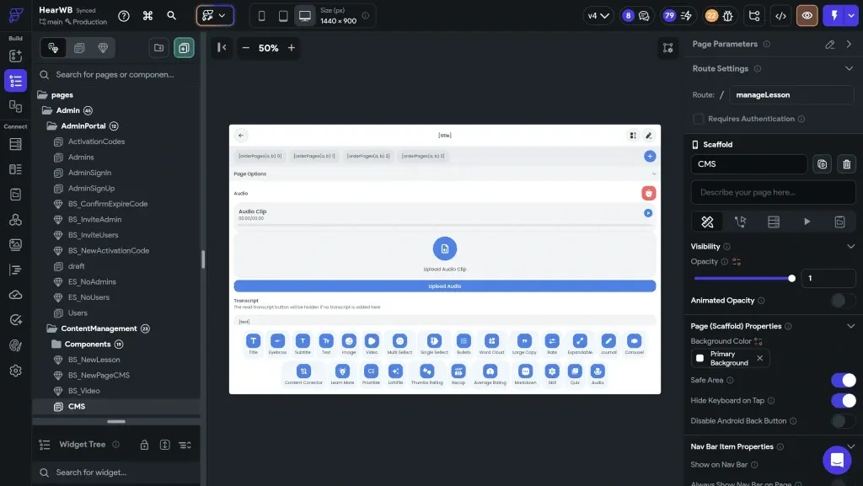Screen dimensions: 863x486
Task: Open preview with the eye icon in top bar
Action: (807, 15)
